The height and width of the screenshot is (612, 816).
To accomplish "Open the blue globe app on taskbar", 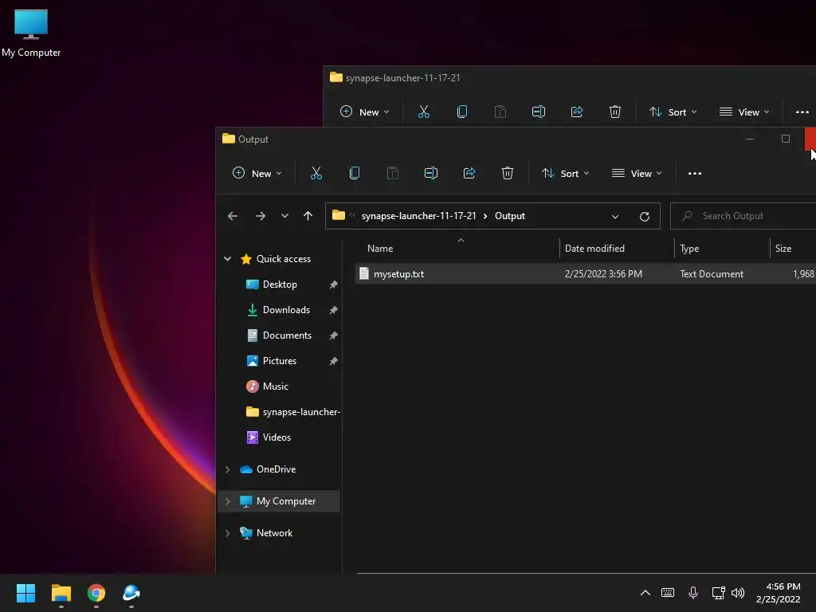I will click(x=131, y=593).
